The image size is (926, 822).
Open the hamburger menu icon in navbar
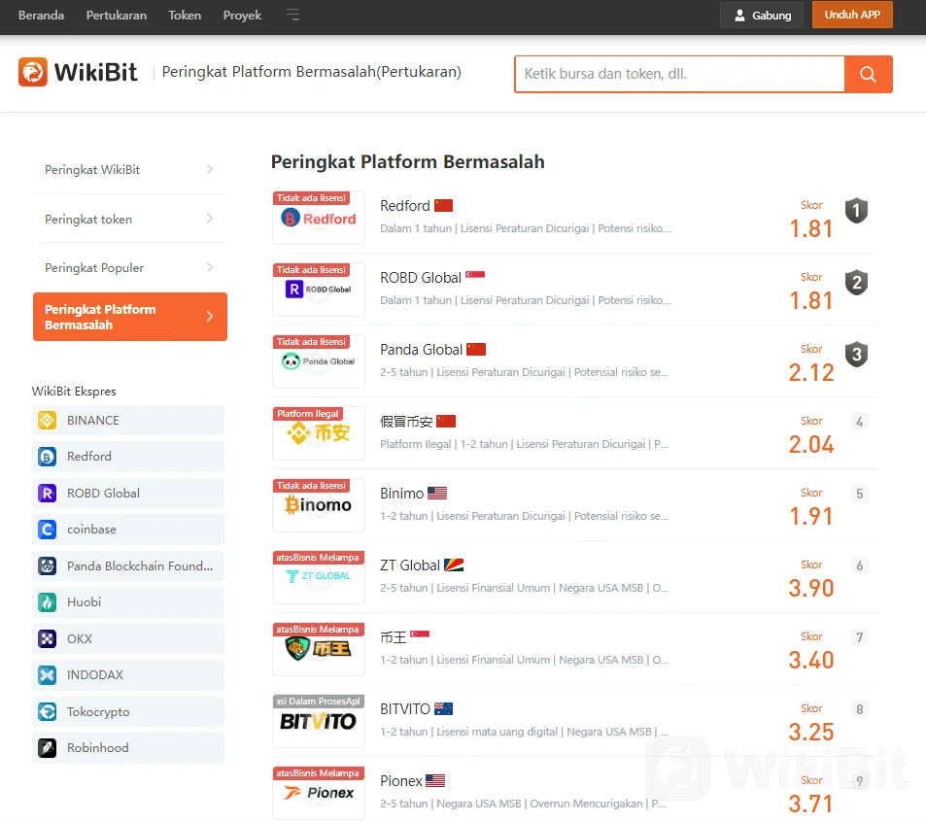click(293, 15)
